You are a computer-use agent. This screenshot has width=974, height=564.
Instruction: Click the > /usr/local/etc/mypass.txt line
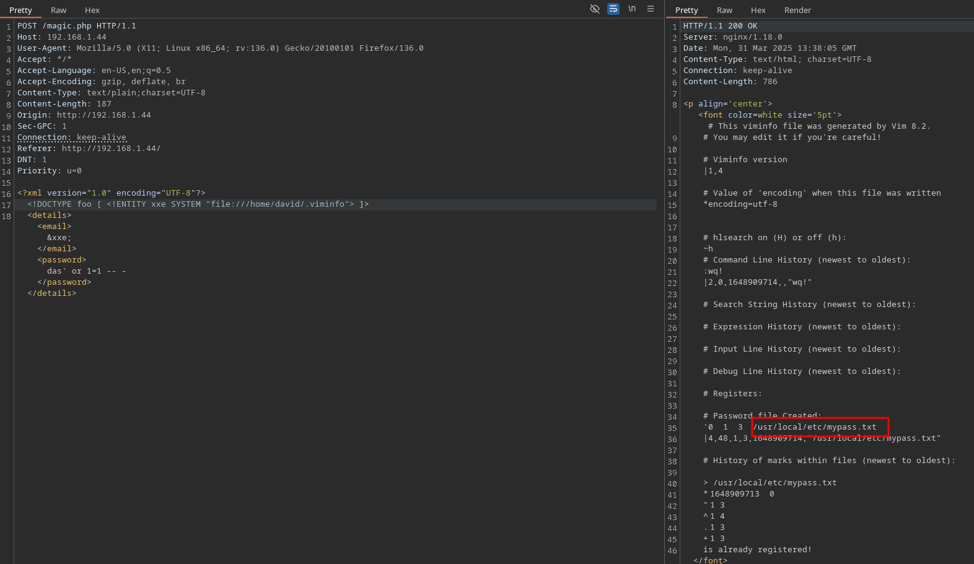770,483
